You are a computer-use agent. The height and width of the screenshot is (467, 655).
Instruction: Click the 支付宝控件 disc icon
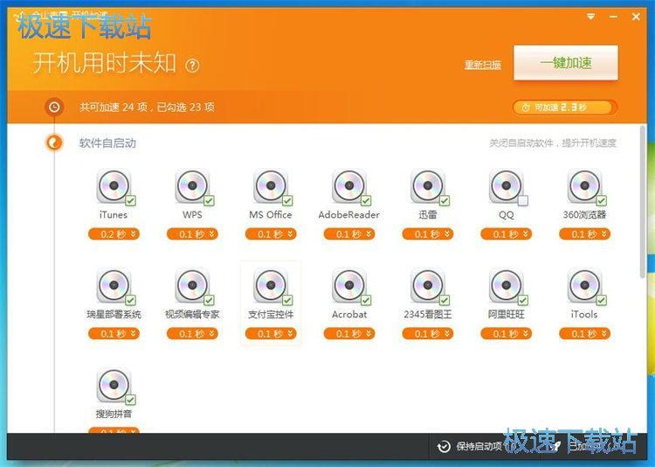tap(270, 285)
